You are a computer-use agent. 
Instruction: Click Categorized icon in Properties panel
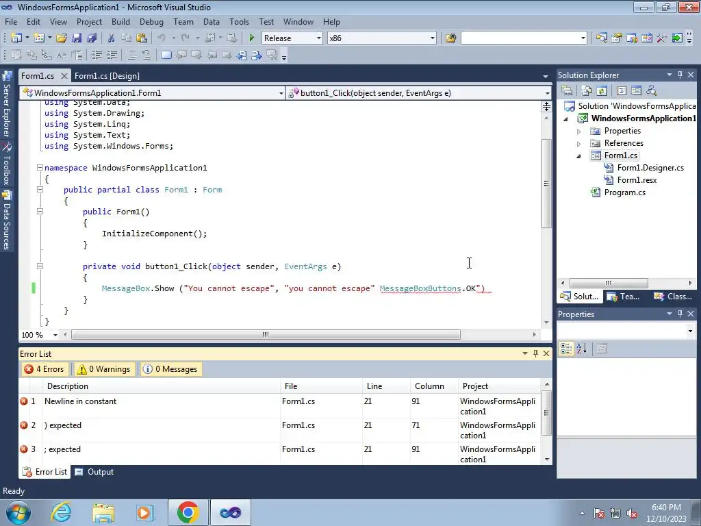(x=566, y=349)
